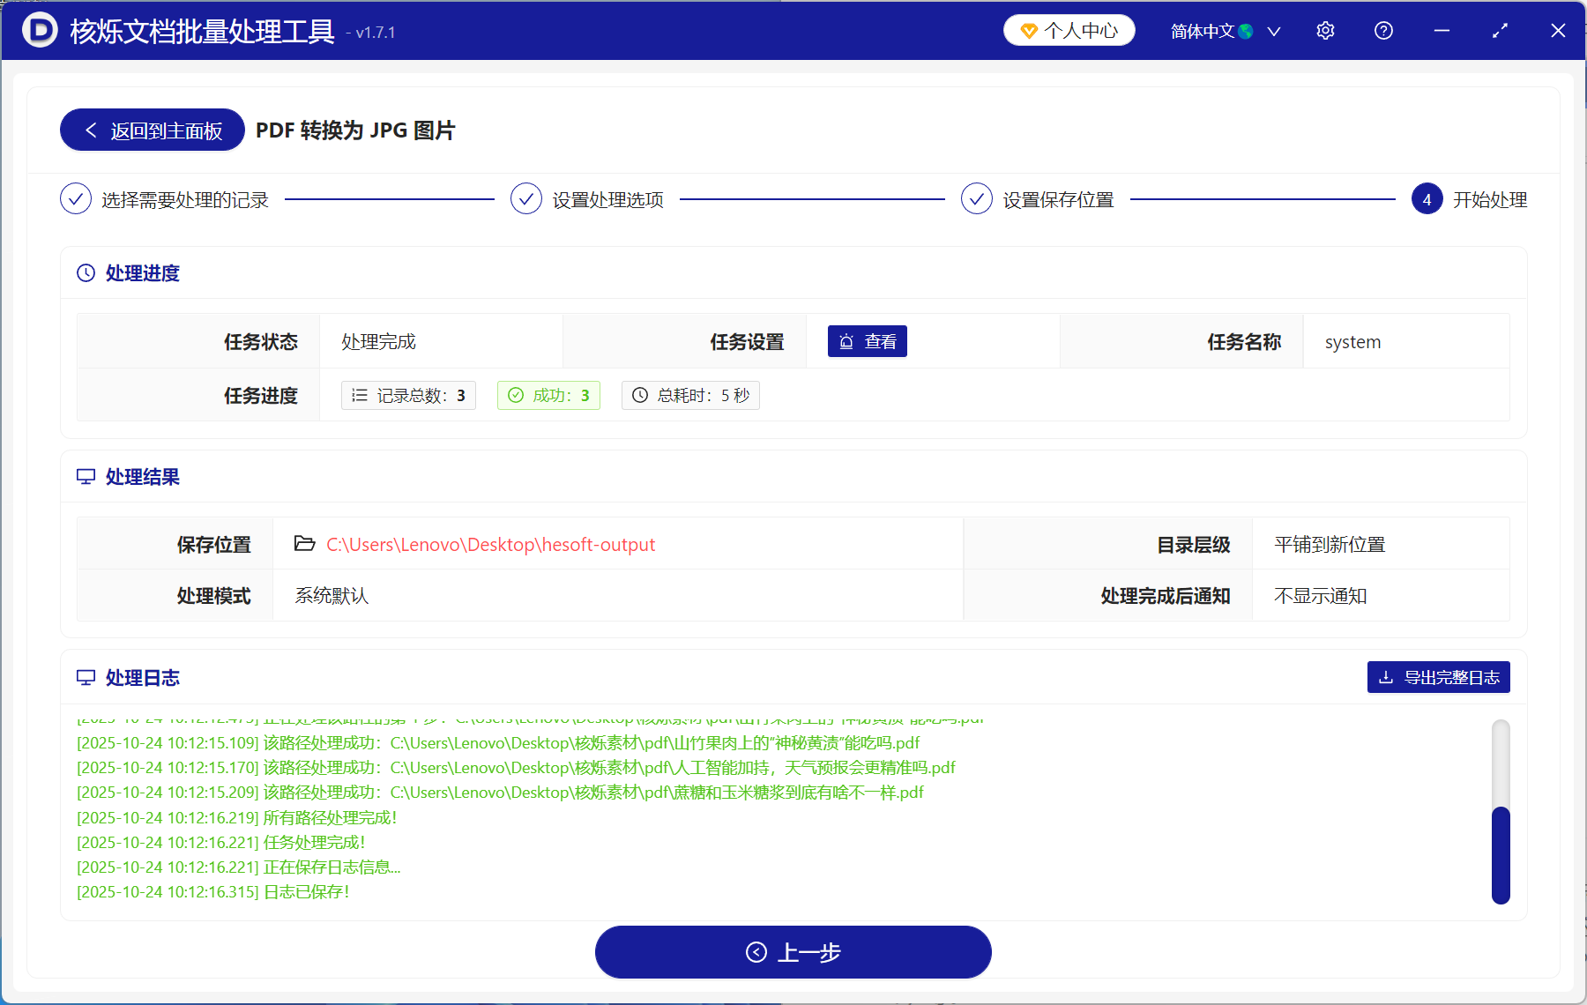Click the crown icon in 个人中心
The width and height of the screenshot is (1587, 1005).
tap(1028, 29)
